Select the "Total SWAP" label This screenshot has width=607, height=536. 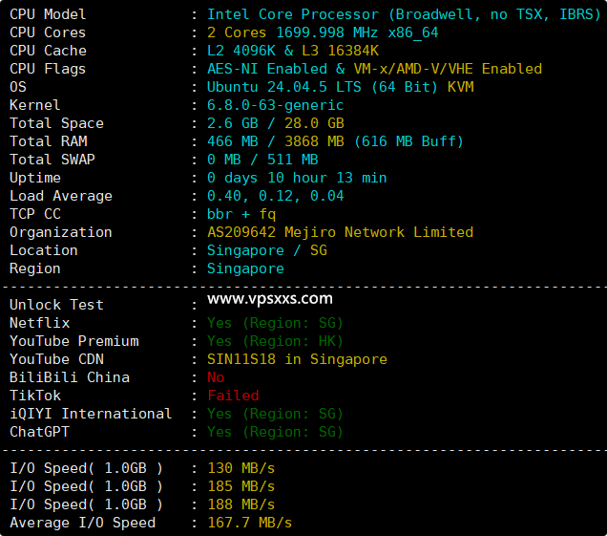(x=52, y=160)
